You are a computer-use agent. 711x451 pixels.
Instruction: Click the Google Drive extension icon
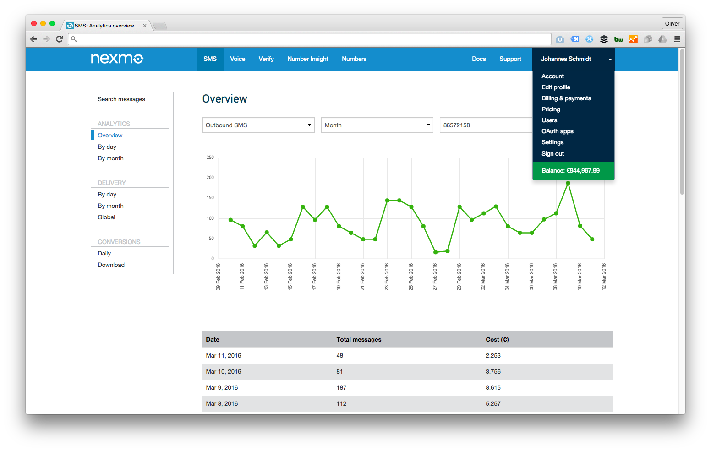tap(662, 39)
